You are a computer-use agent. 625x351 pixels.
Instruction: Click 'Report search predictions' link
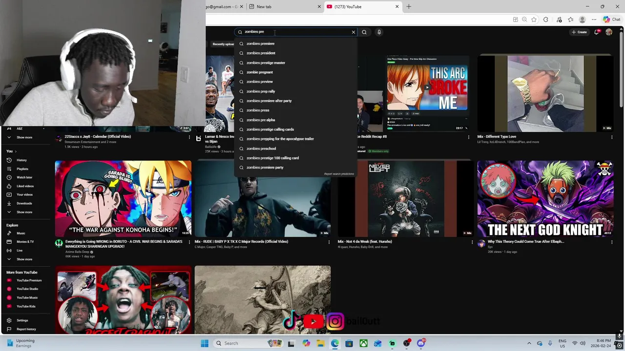pyautogui.click(x=339, y=174)
